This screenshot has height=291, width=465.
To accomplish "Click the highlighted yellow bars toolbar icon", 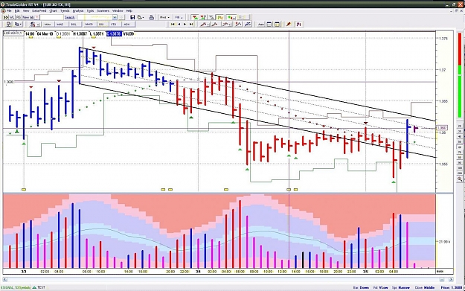I will (x=219, y=18).
